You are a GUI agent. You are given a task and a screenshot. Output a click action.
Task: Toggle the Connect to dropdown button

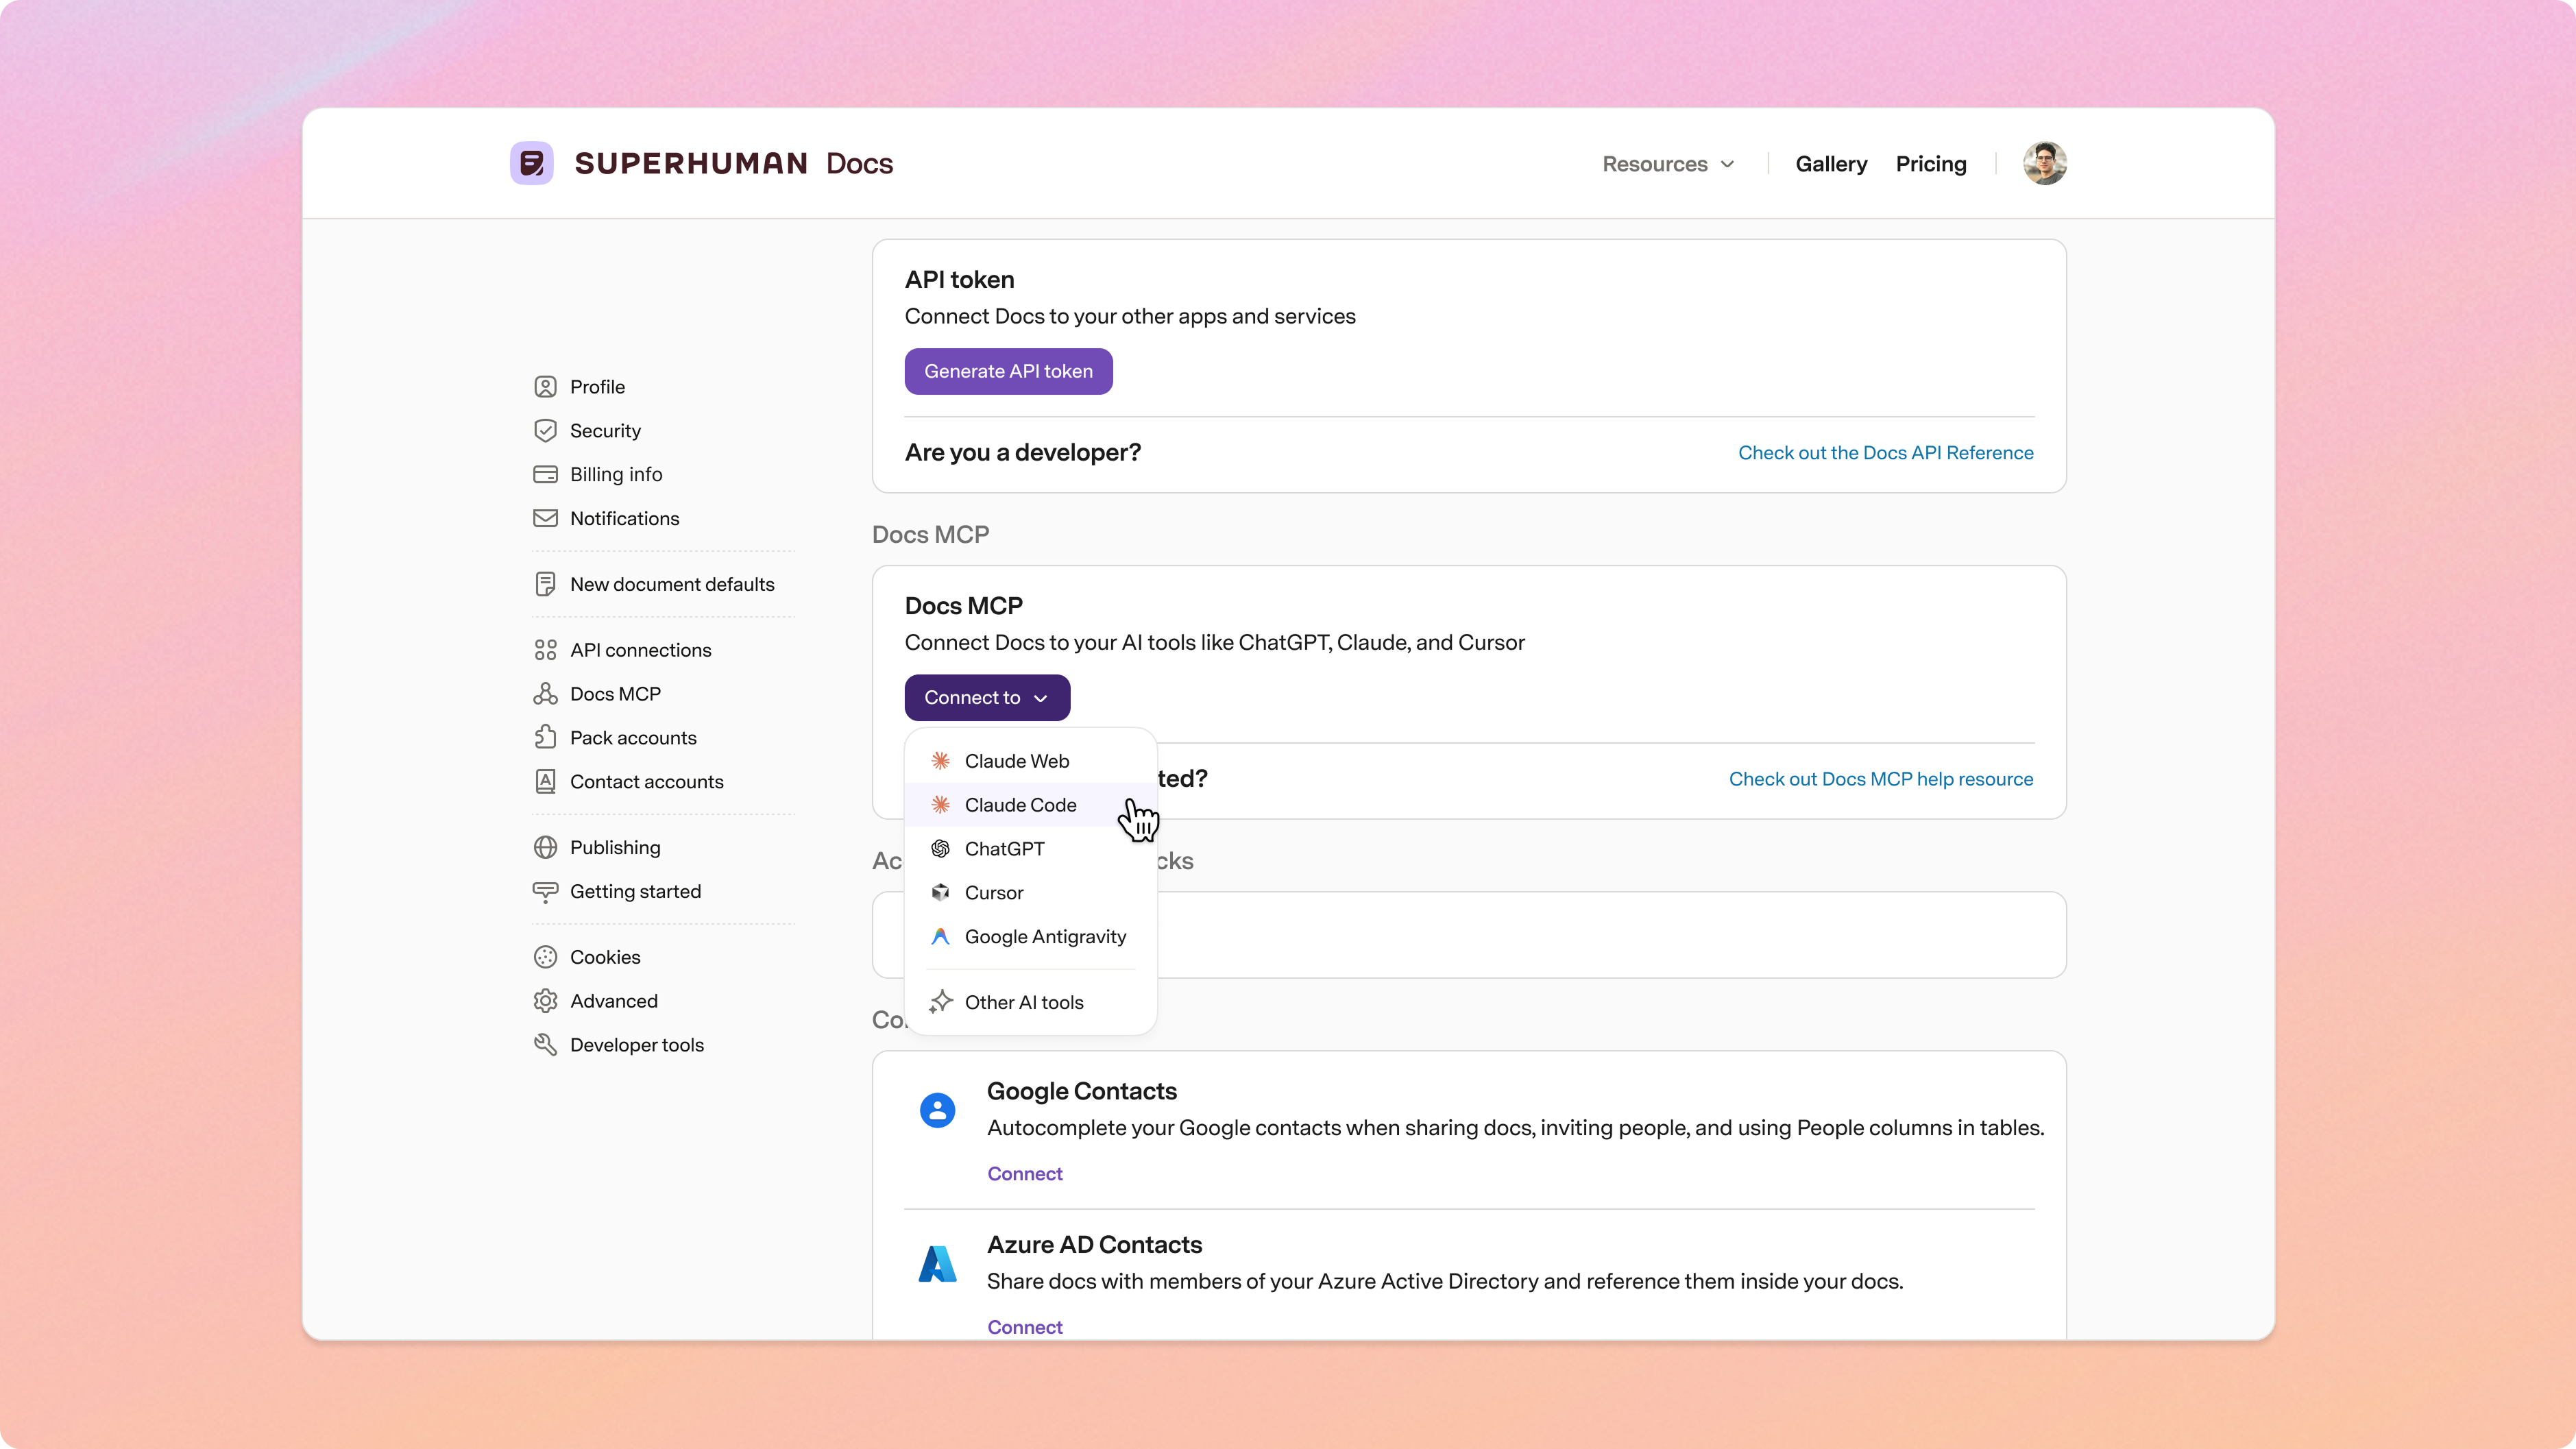987,698
